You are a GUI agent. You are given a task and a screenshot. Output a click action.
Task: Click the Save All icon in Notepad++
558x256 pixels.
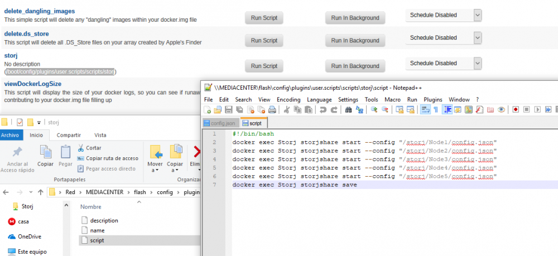click(239, 109)
